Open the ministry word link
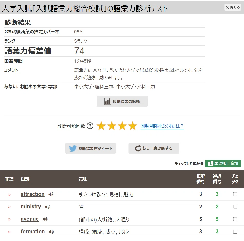Screen dimensions: 244x241 tap(31, 207)
